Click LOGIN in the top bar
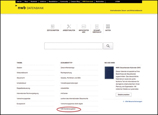Image resolution: width=158 pixels, height=115 pixels. click(x=117, y=2)
